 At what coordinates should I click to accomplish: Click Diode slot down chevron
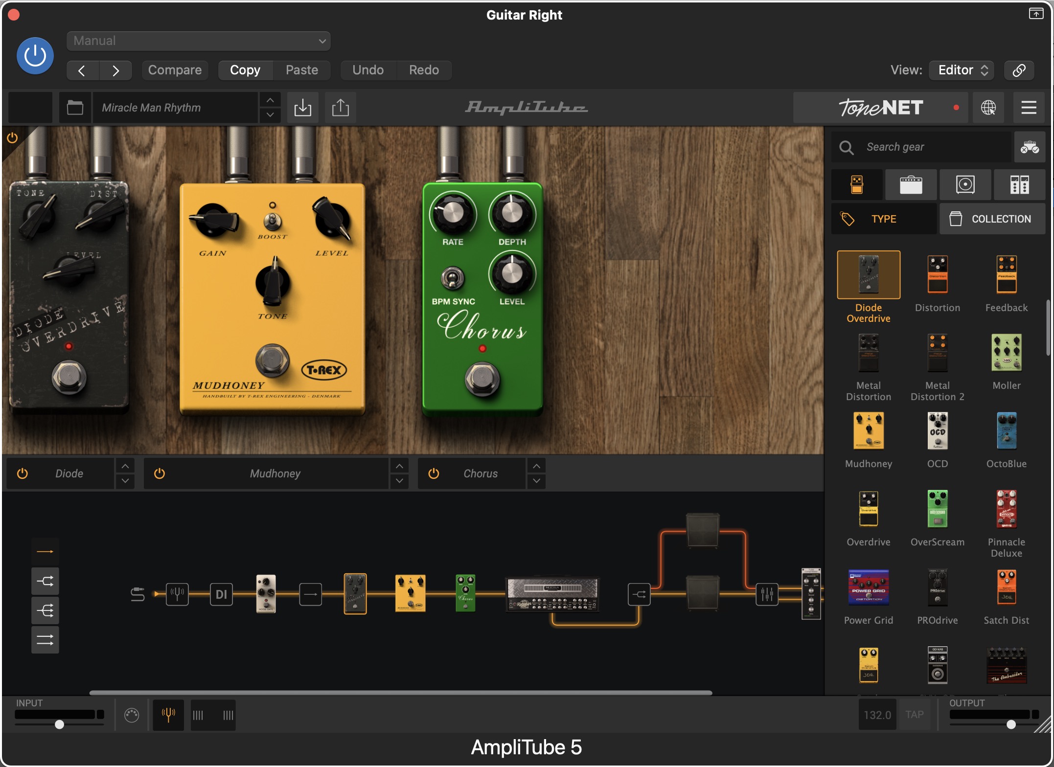coord(125,481)
